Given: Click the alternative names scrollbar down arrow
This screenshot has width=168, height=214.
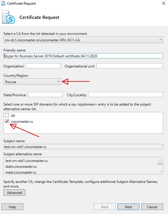Looking at the screenshot, I should (160, 172).
